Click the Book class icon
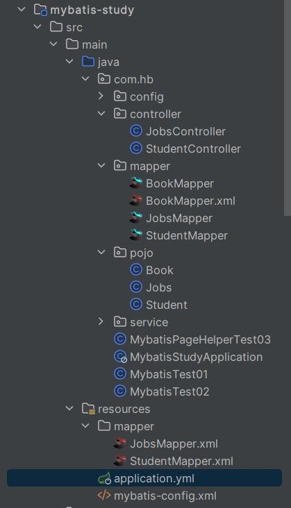The height and width of the screenshot is (508, 291). [136, 269]
